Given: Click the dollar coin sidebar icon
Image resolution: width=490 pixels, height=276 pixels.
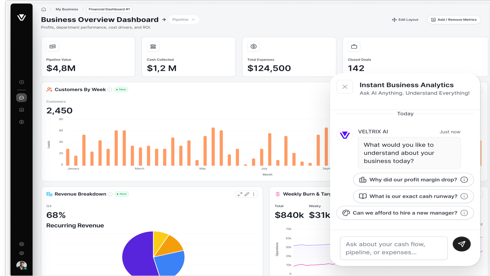Looking at the screenshot, I should (21, 122).
